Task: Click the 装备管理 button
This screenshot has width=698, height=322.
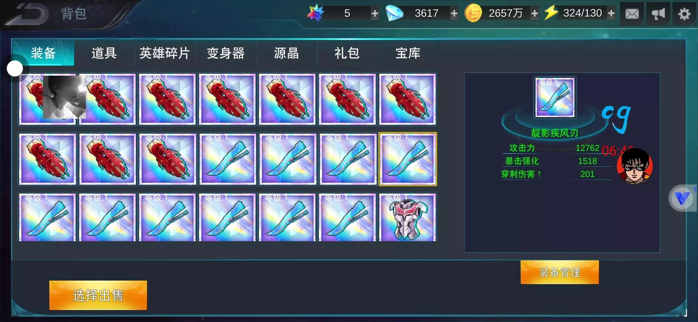Action: tap(560, 272)
